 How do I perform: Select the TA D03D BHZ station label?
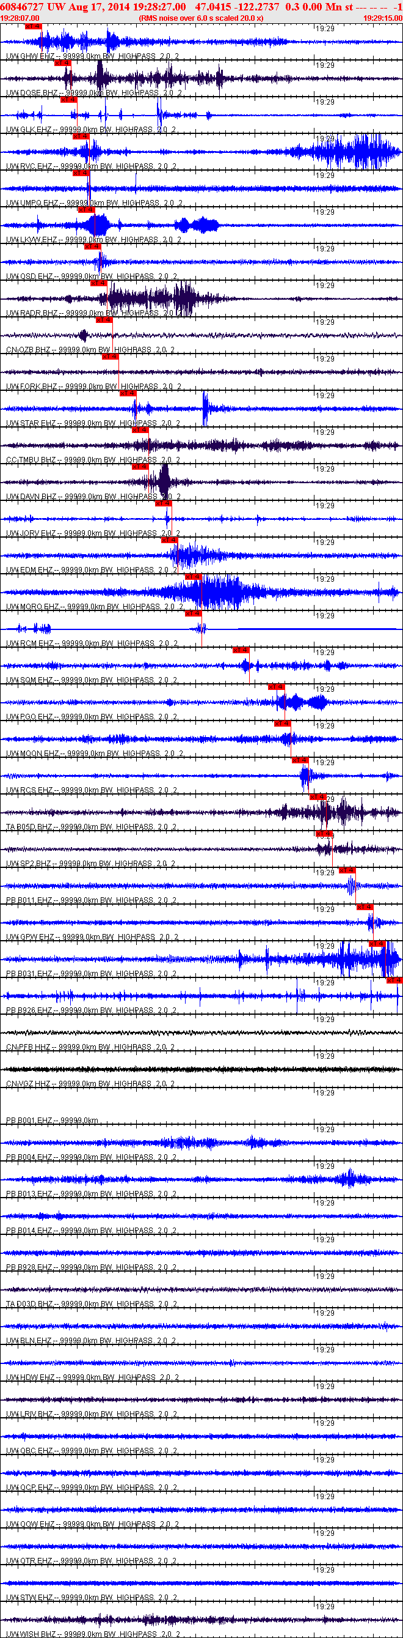tap(92, 1304)
